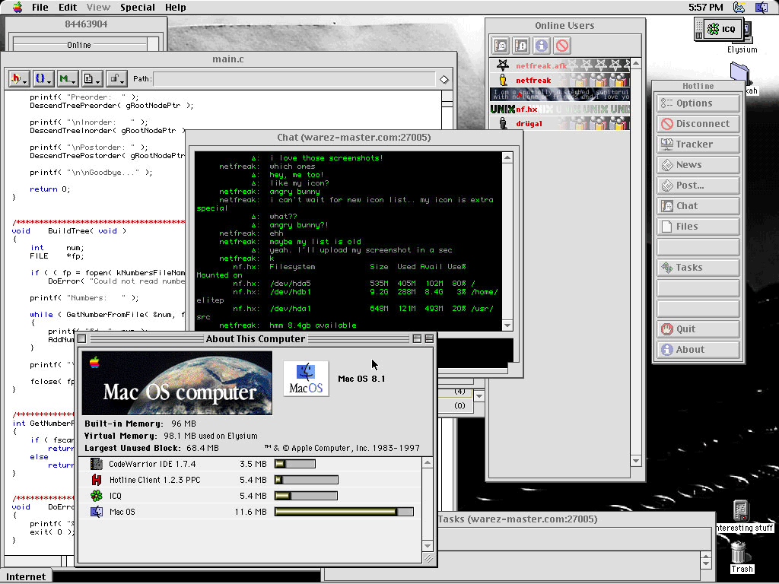Click the CodeWarrior IDE memory usage bar

295,464
